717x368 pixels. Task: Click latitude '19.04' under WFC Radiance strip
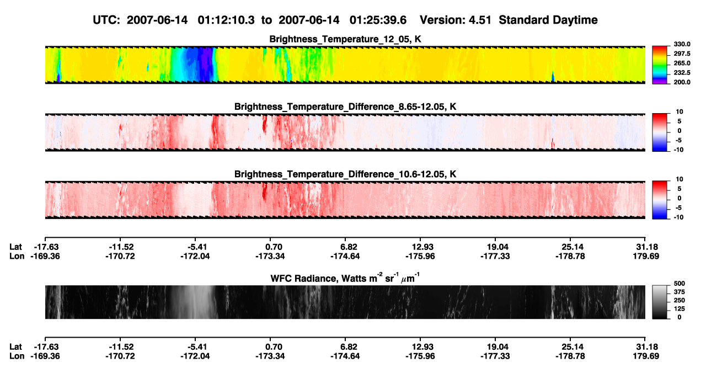tap(495, 348)
